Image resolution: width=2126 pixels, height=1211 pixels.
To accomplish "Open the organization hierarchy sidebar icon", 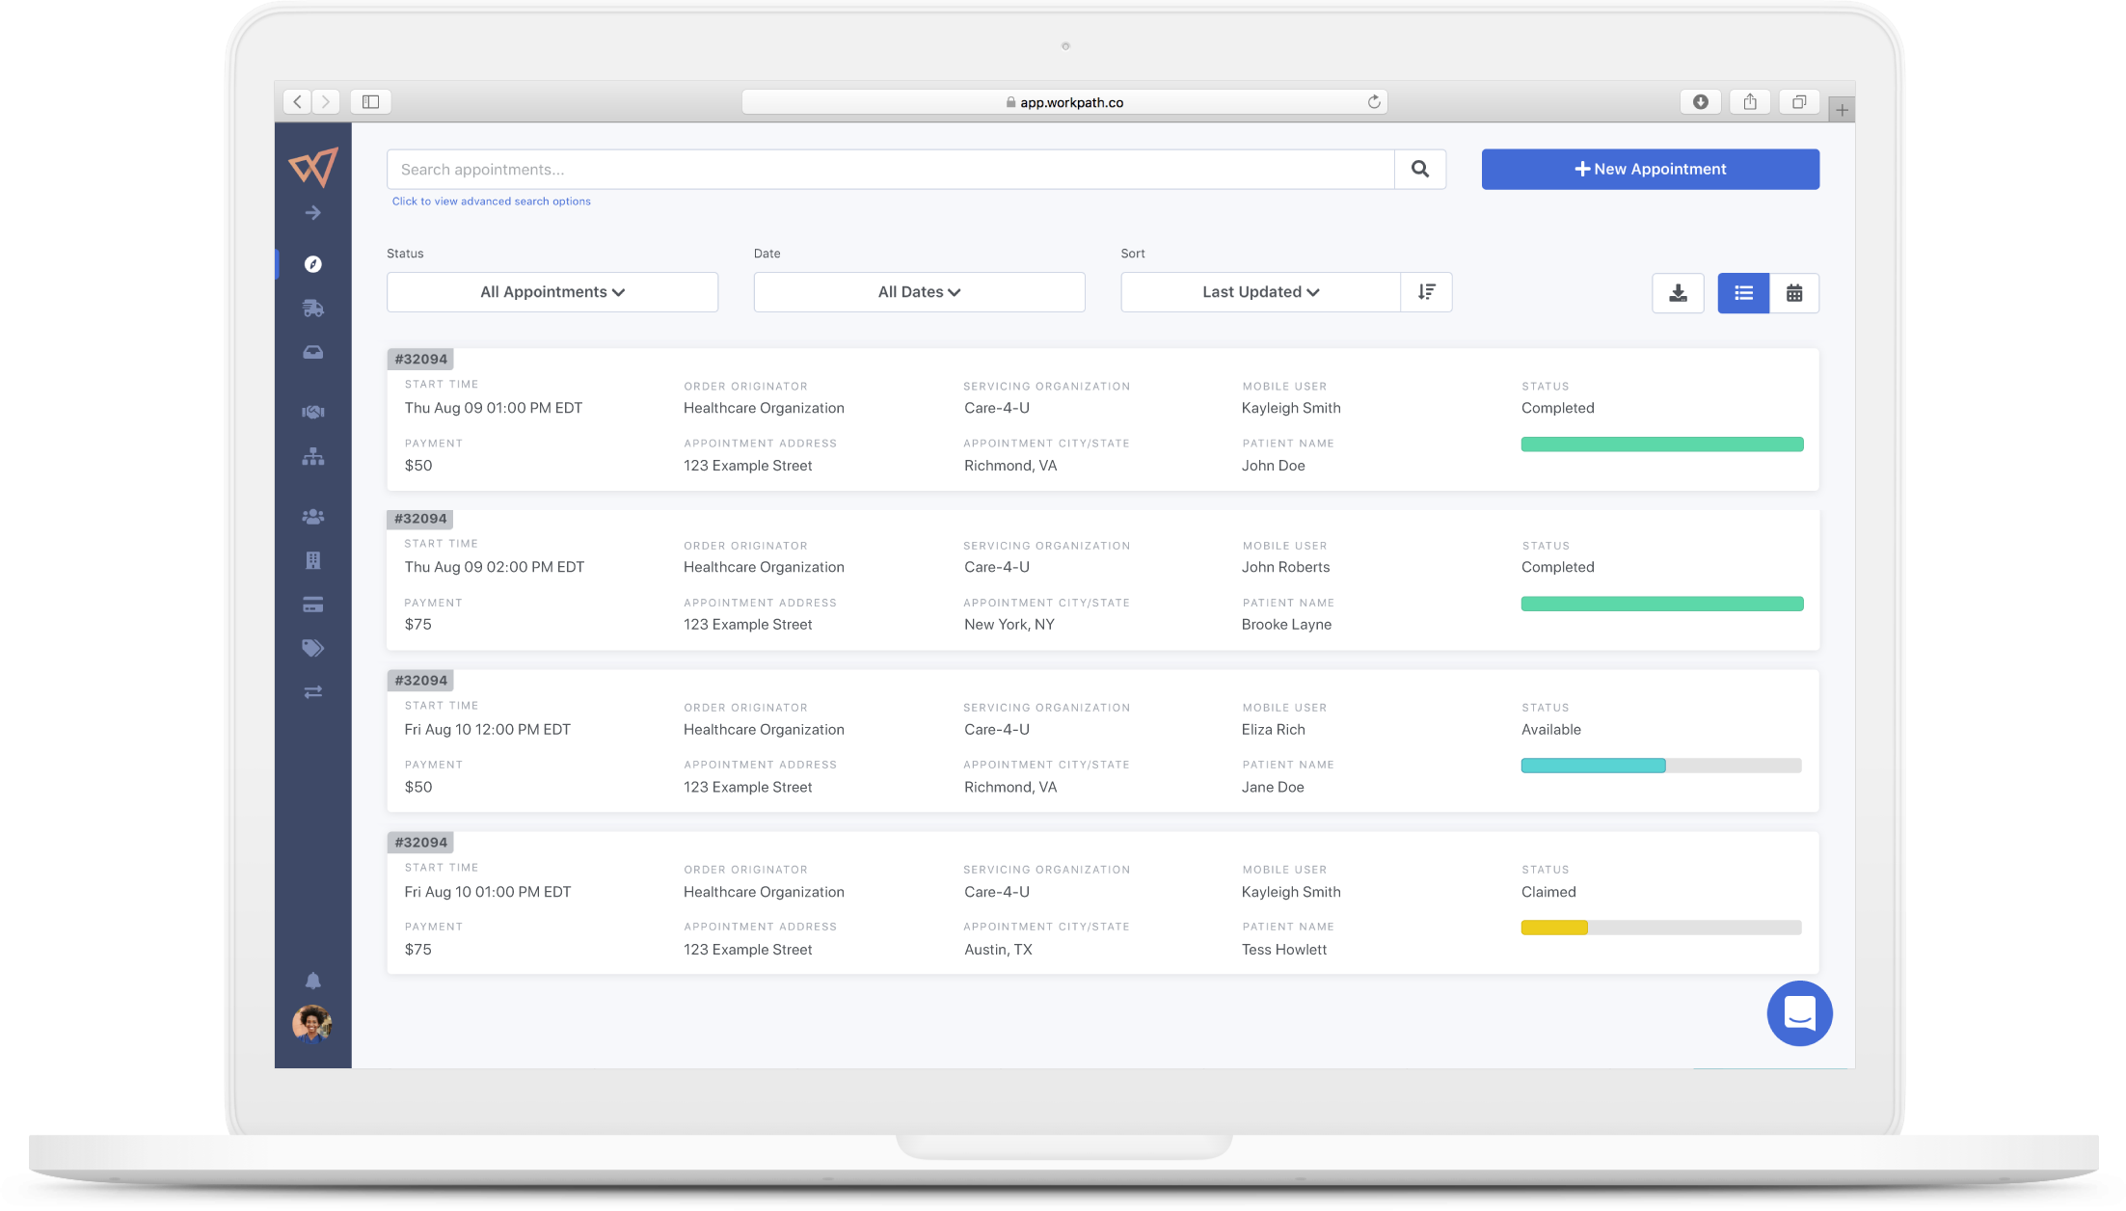I will pyautogui.click(x=312, y=457).
